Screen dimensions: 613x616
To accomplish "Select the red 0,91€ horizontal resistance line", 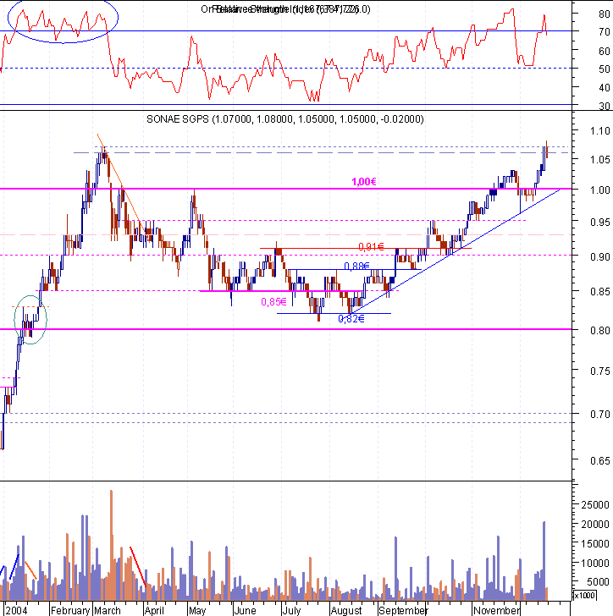I will (366, 248).
